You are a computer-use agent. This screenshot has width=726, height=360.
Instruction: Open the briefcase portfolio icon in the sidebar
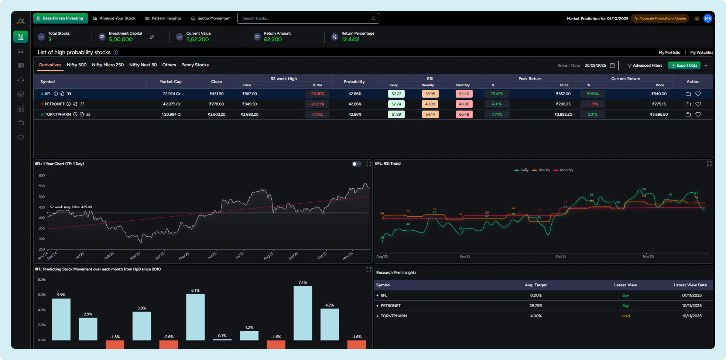[21, 123]
